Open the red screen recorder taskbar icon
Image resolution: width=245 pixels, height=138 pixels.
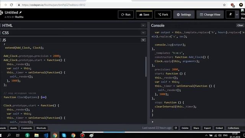click(x=82, y=135)
